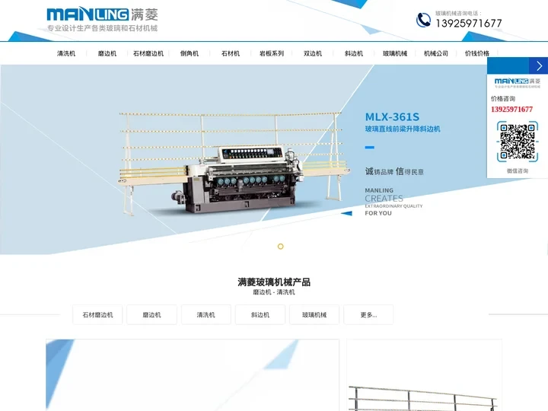
Task: Open the 石材磨边机 navigation menu item
Action: click(148, 53)
